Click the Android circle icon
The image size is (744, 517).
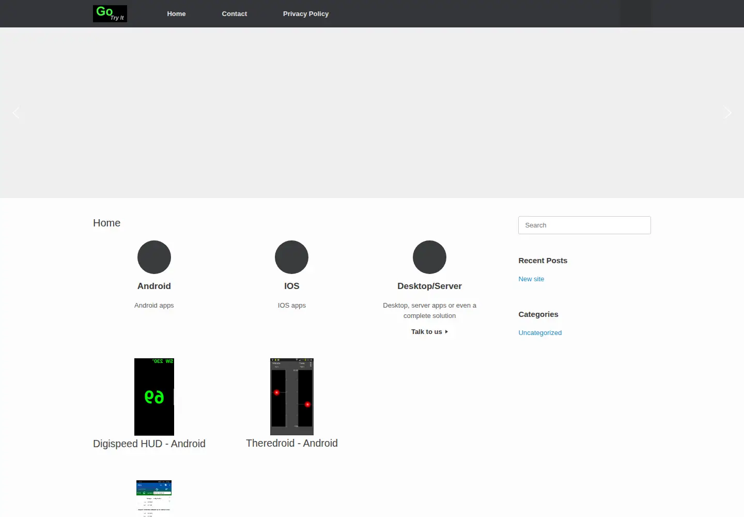coord(154,257)
